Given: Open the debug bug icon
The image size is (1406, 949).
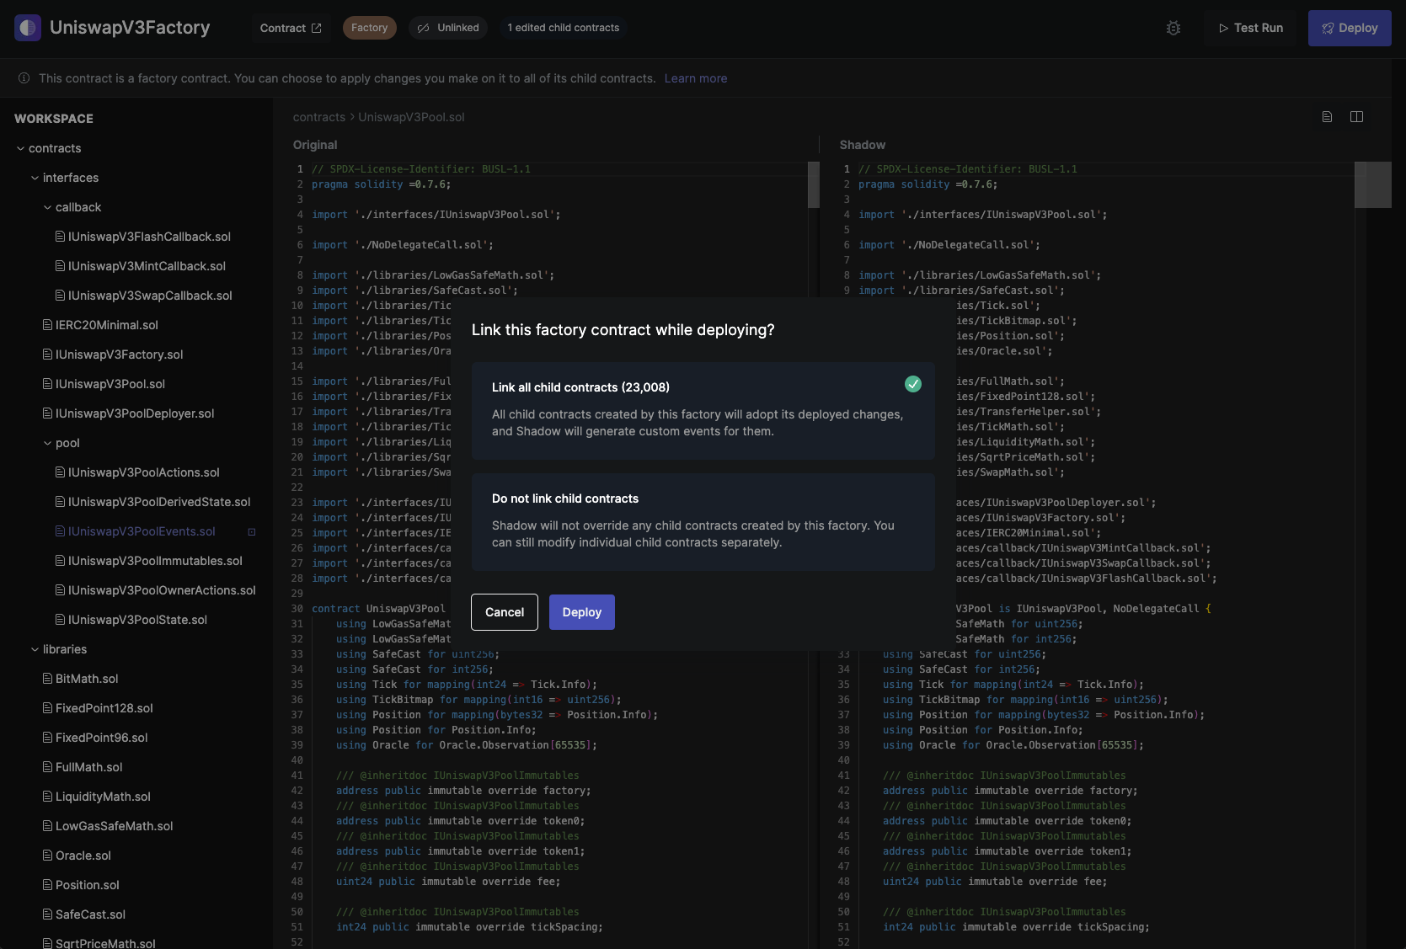Looking at the screenshot, I should coord(1173,28).
